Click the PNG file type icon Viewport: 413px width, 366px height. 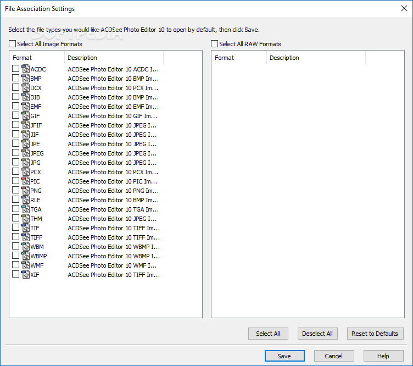click(x=25, y=191)
